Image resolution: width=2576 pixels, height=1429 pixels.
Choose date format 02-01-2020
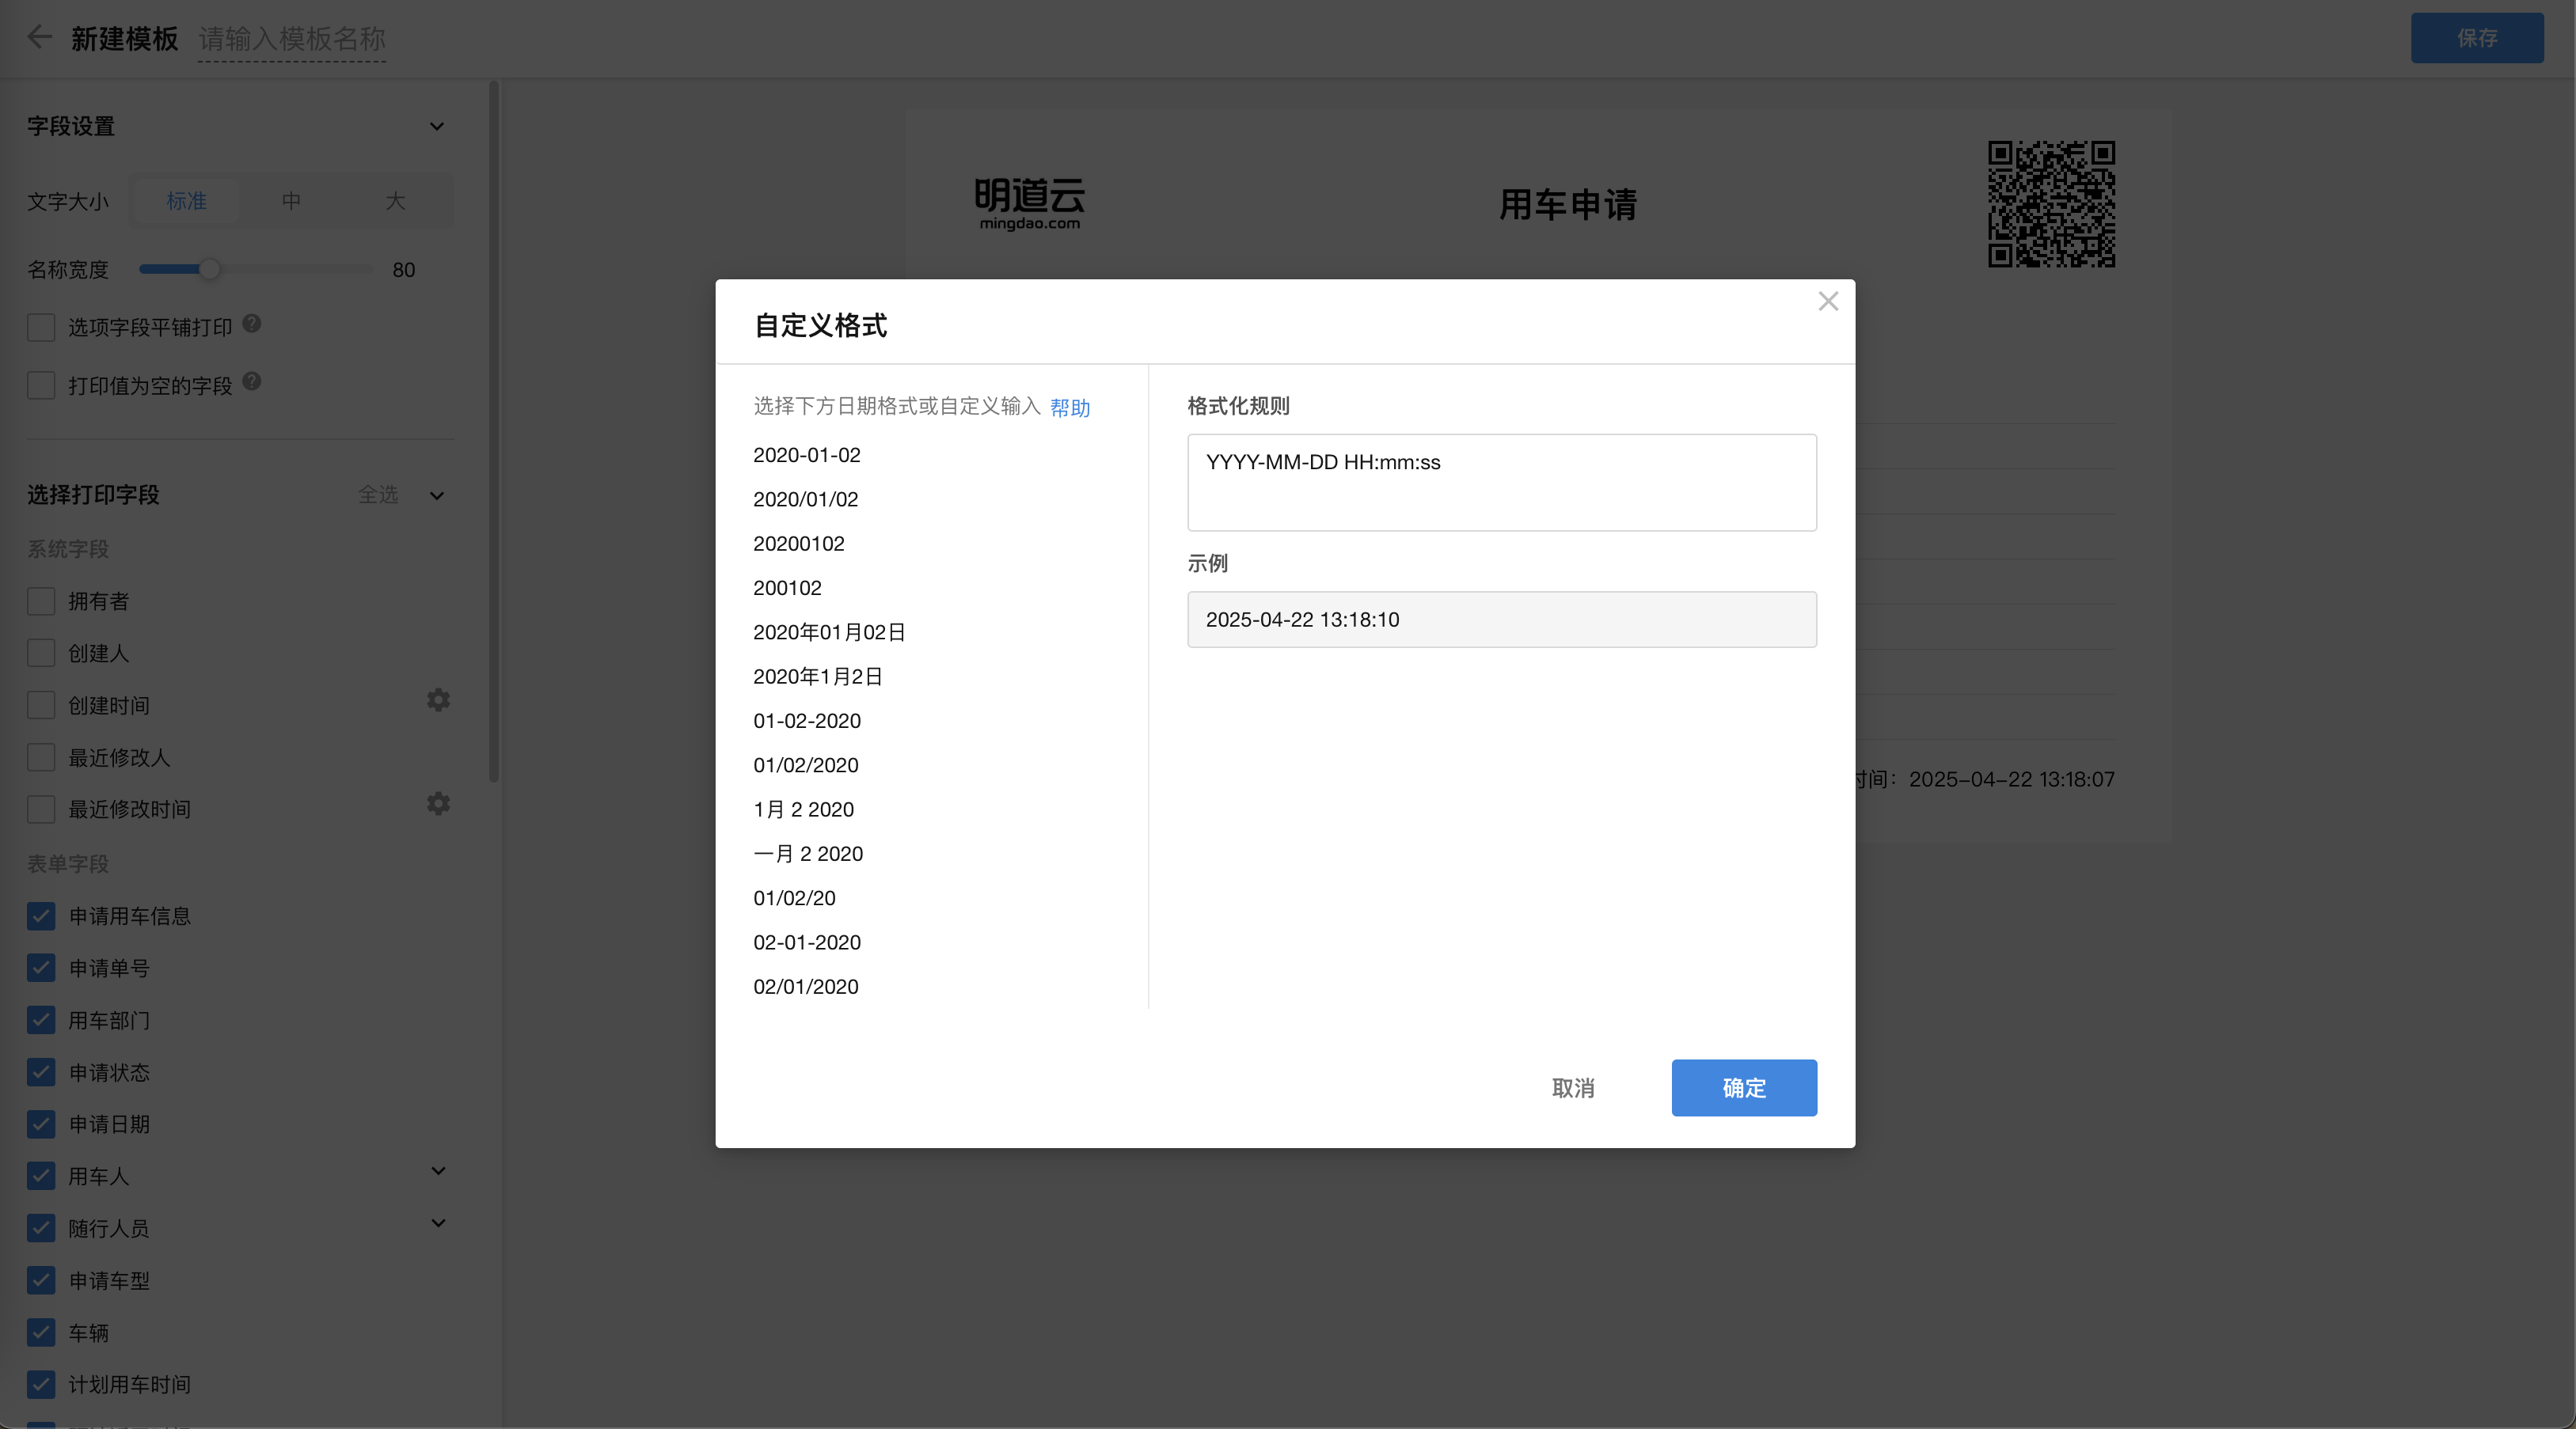(807, 942)
